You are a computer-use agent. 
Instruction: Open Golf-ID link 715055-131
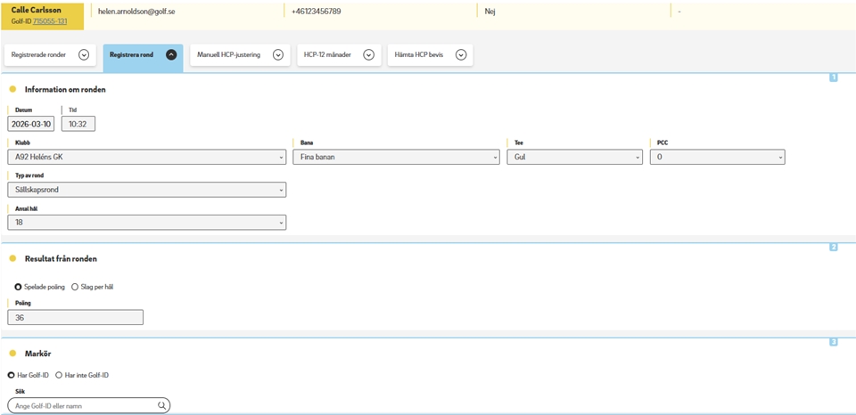tap(50, 20)
